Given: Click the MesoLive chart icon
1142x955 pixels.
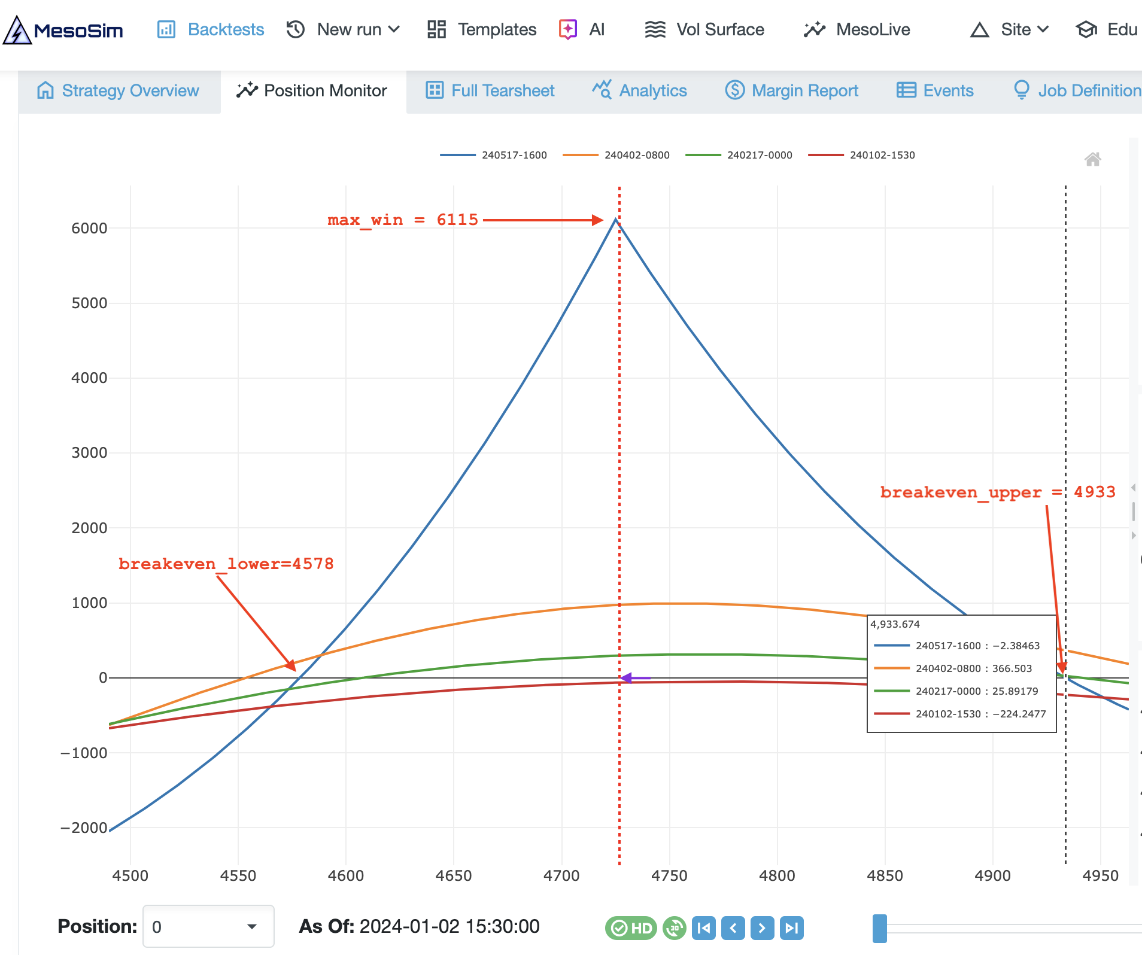Looking at the screenshot, I should tap(814, 29).
